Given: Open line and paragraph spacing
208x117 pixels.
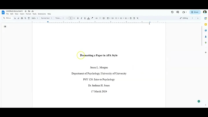Looking at the screenshot, I should tap(113, 18).
